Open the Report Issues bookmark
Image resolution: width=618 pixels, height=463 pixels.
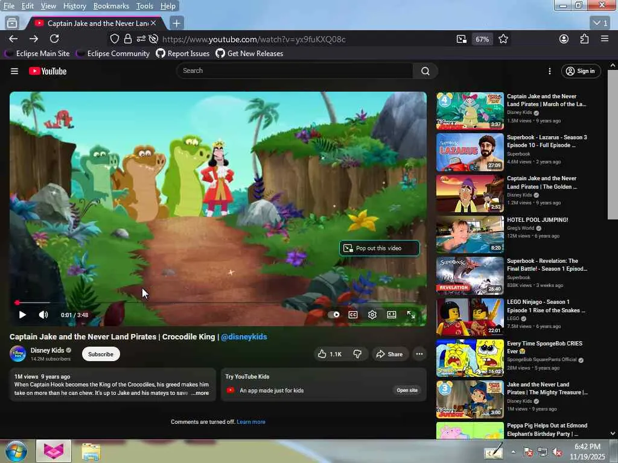coord(183,53)
